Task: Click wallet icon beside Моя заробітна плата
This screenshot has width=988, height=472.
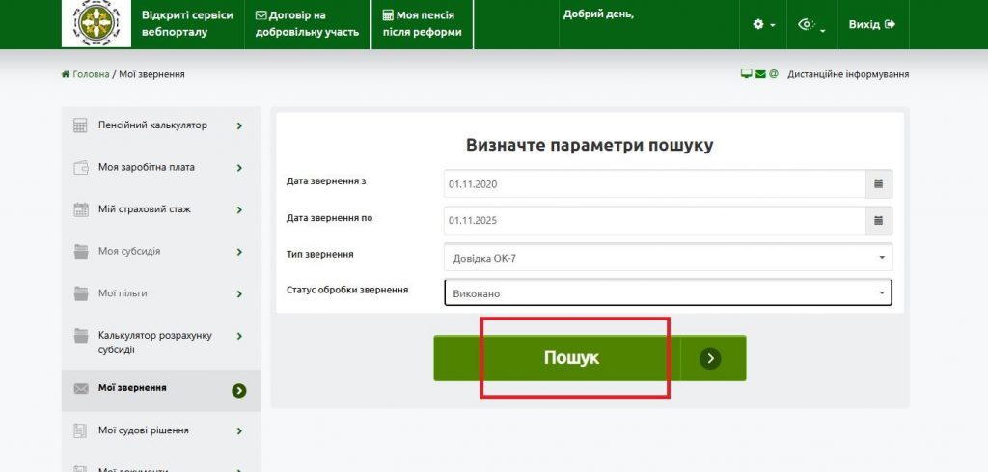Action: [x=81, y=168]
